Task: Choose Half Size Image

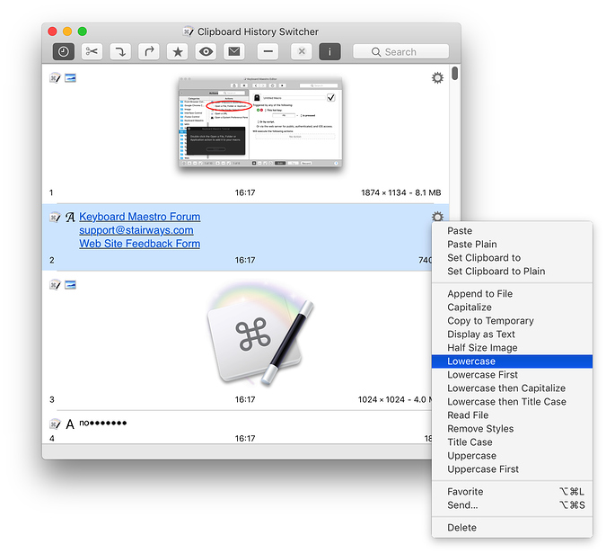Action: point(512,348)
